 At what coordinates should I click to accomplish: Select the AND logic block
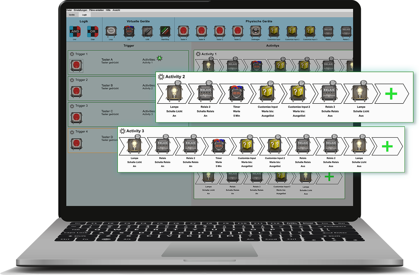75,32
